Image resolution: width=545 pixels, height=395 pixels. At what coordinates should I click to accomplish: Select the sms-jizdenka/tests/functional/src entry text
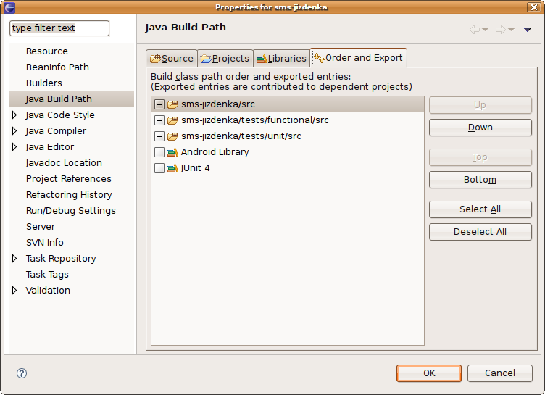(255, 120)
